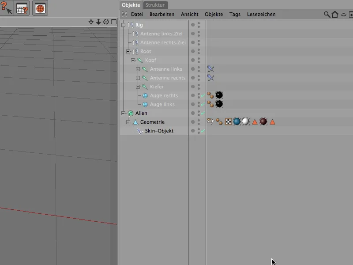Select the Auge rechts object
The height and width of the screenshot is (265, 353).
point(164,95)
